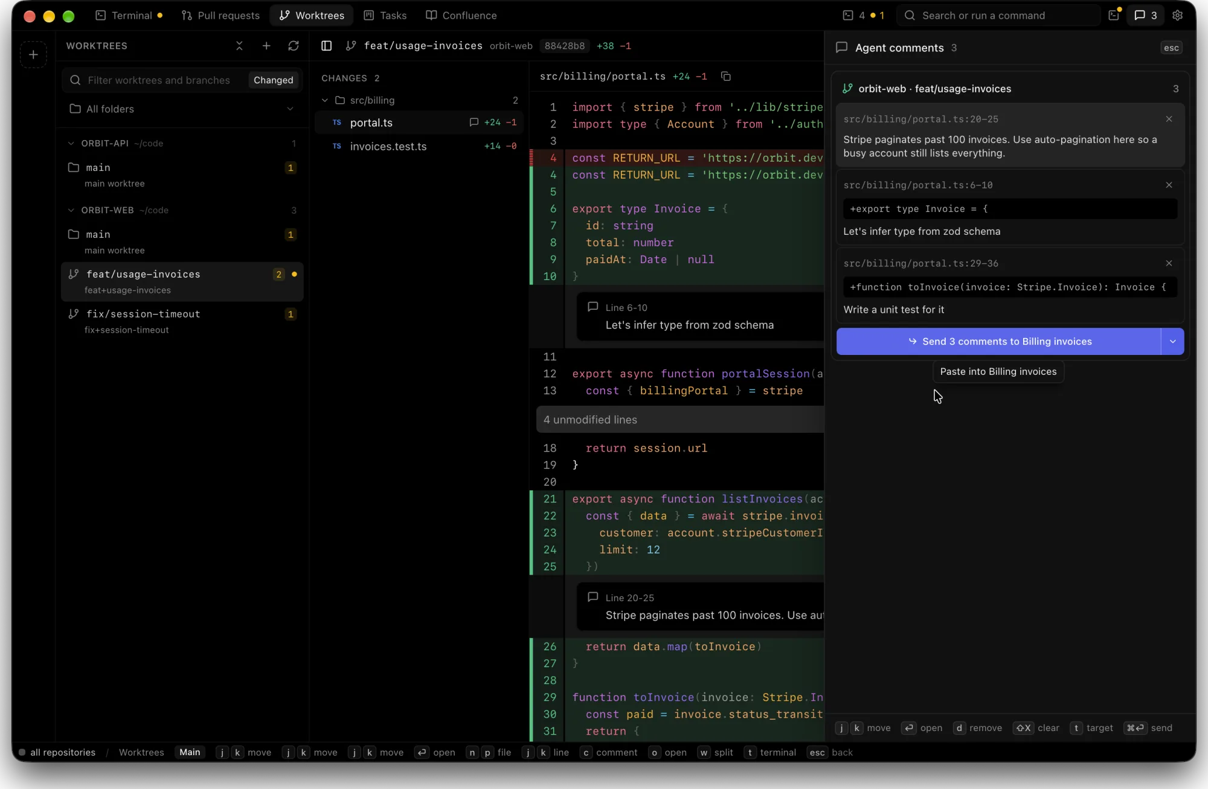The image size is (1208, 789).
Task: Click the all repositories breadcrumb
Action: point(63,753)
